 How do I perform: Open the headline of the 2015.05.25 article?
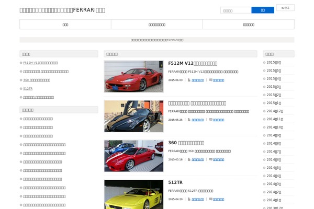click(197, 103)
